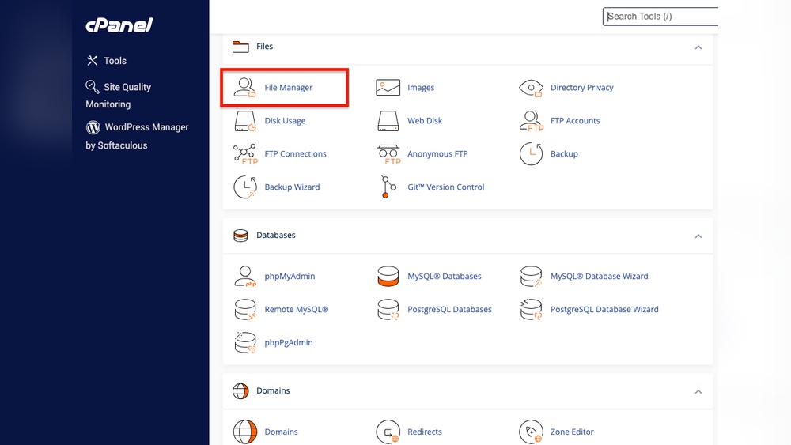Collapse the Files section chevron
The image size is (791, 445).
(x=698, y=47)
